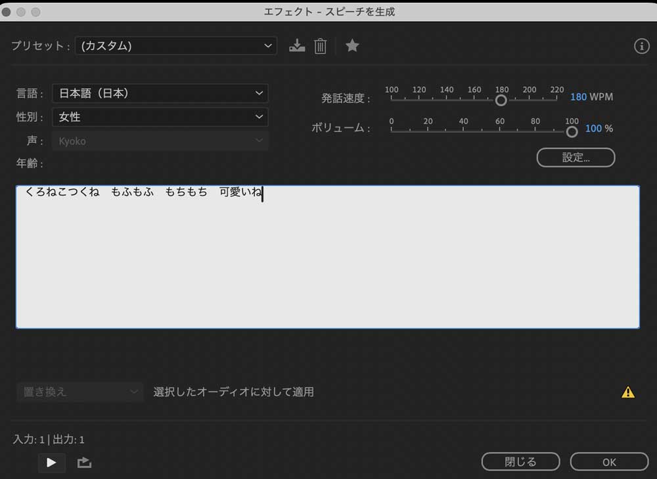Screen dimensions: 657x479
Task: Open the 声 voice selector
Action: coord(160,141)
